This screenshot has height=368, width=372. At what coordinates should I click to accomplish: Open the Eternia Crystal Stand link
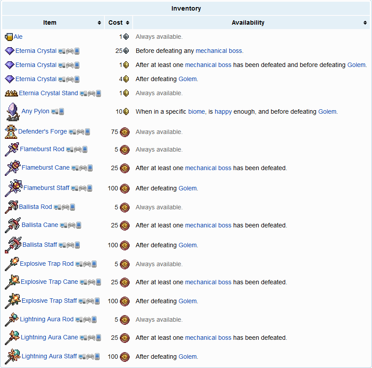pyautogui.click(x=48, y=93)
